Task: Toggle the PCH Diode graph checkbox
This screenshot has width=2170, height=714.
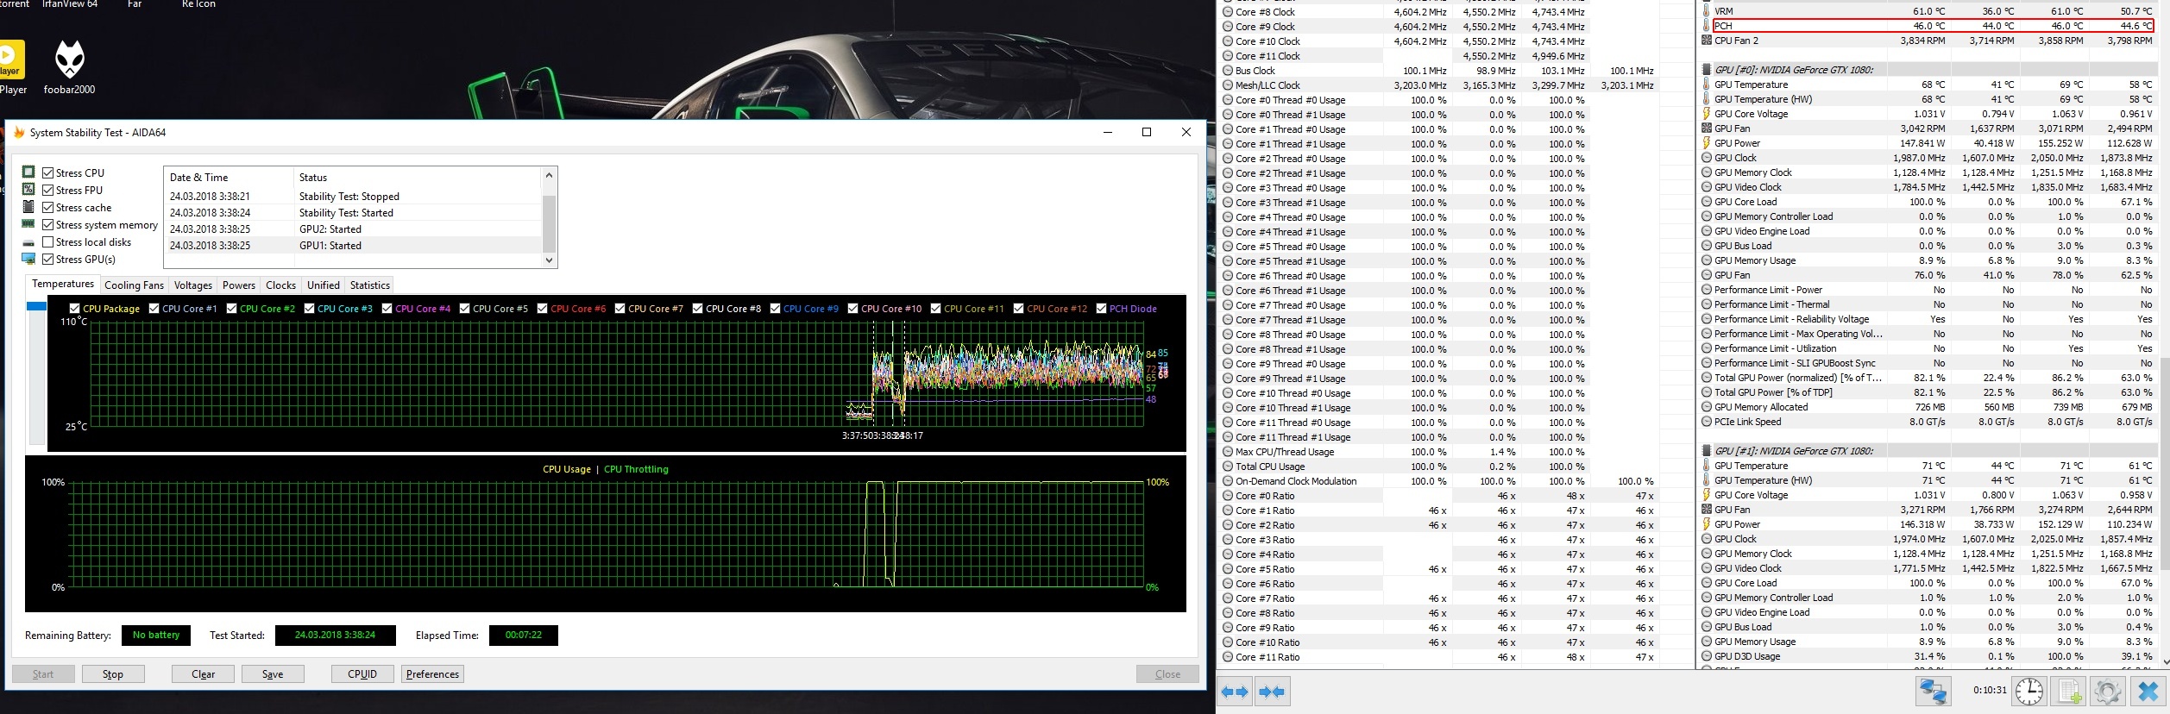Action: (x=1102, y=309)
